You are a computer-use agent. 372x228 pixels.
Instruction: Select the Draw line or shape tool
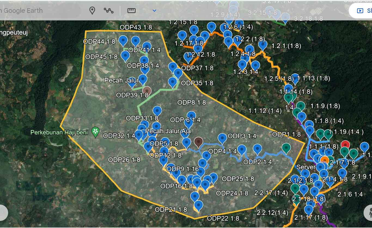coord(109,11)
